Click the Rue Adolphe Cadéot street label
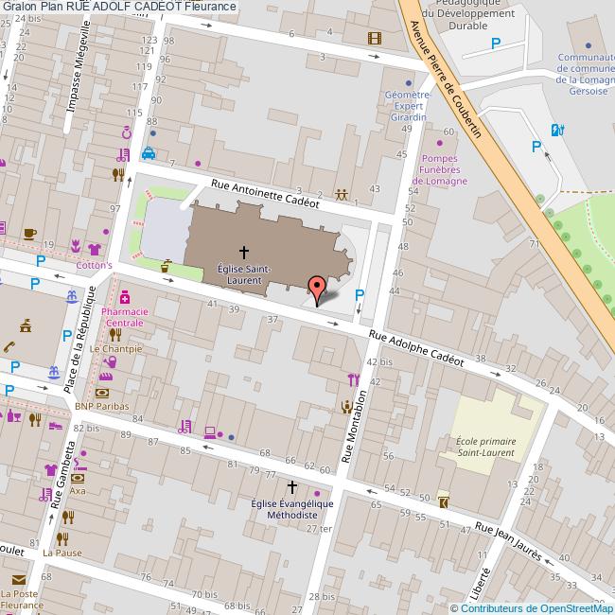 (416, 348)
